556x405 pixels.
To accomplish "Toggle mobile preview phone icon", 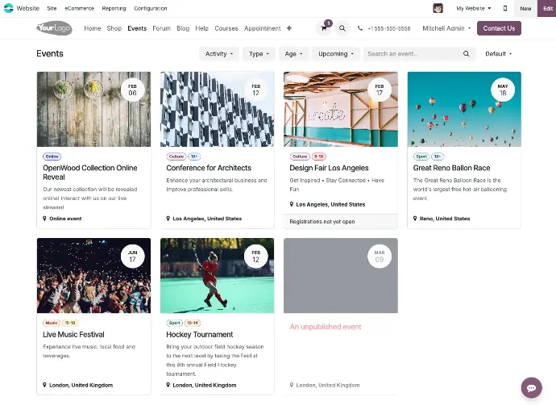I will (x=505, y=8).
